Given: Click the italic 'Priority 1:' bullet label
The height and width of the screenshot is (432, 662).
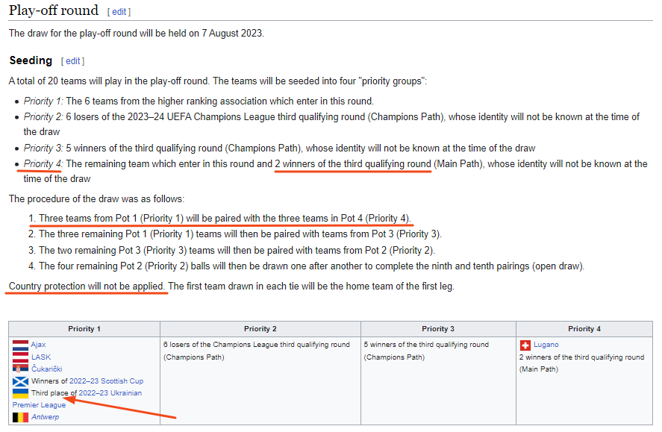Looking at the screenshot, I should 43,101.
